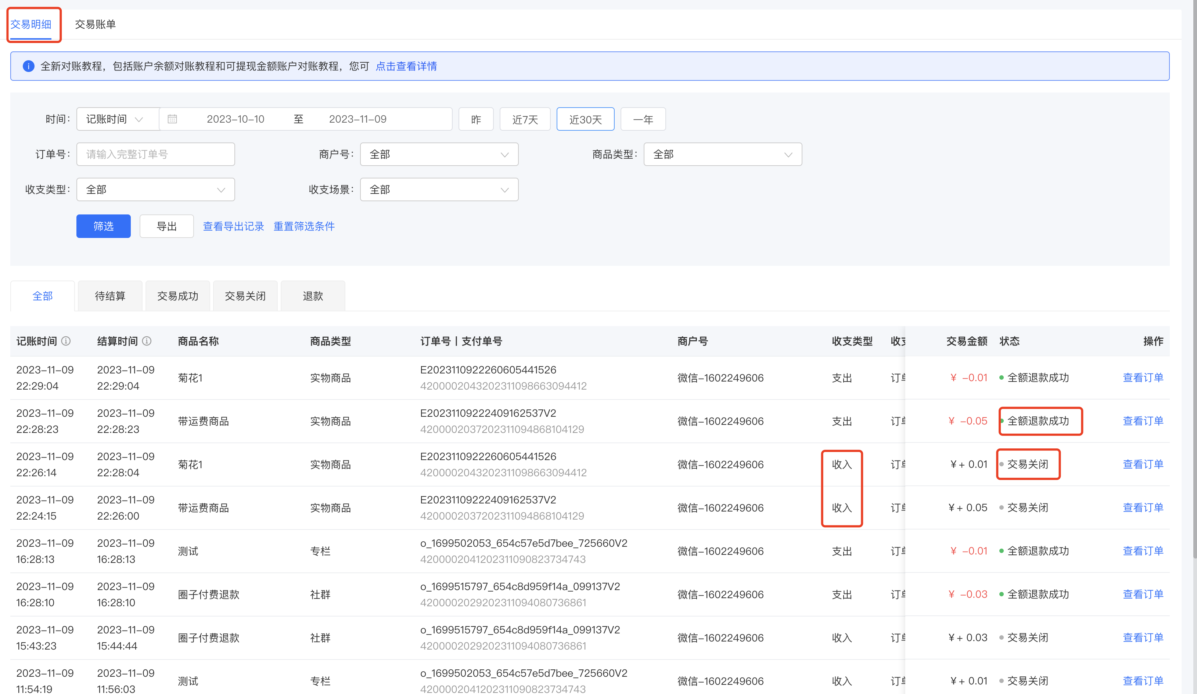The height and width of the screenshot is (694, 1197).
Task: Open the 商品类型 dropdown
Action: pyautogui.click(x=722, y=154)
